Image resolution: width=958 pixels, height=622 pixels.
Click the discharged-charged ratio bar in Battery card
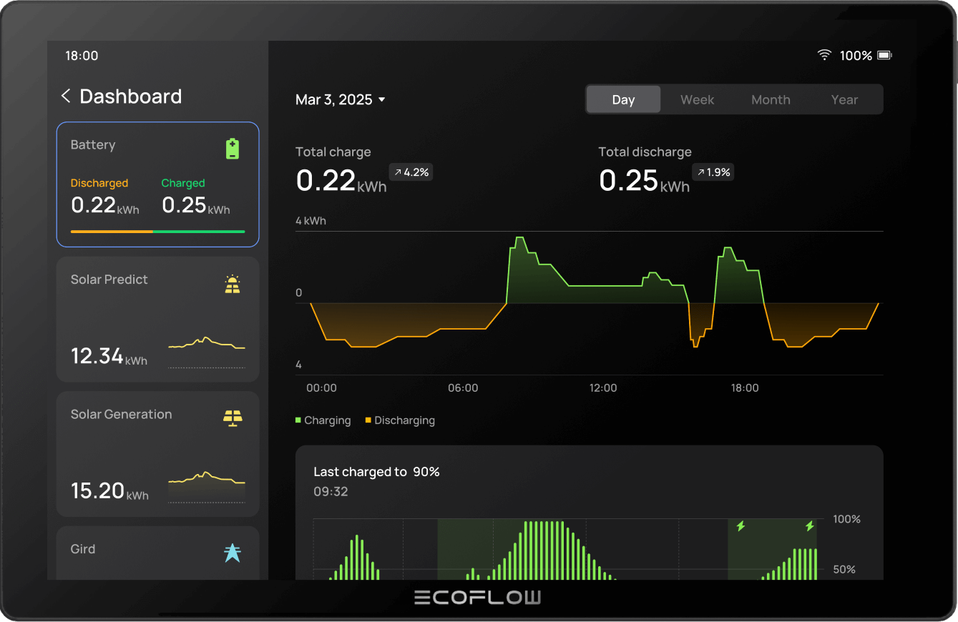(157, 232)
